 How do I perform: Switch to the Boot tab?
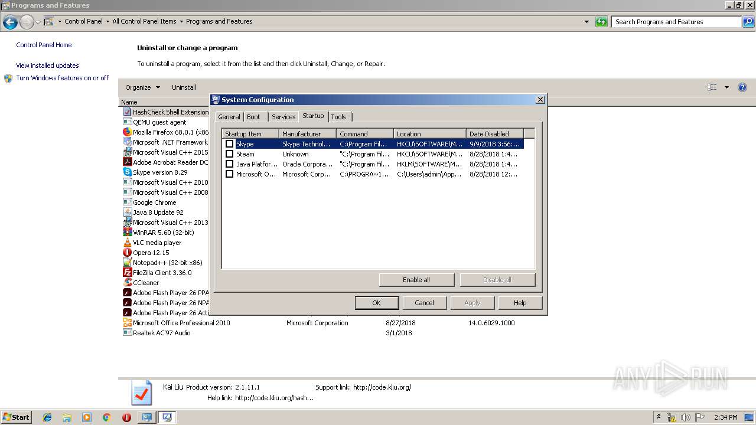(x=253, y=117)
